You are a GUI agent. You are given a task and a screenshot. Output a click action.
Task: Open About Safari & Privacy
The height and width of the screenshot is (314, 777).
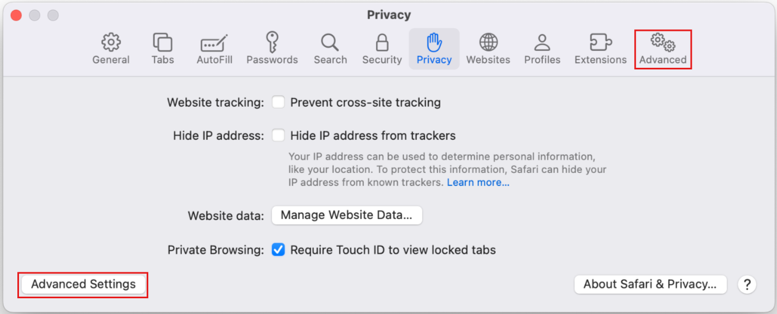(x=650, y=284)
